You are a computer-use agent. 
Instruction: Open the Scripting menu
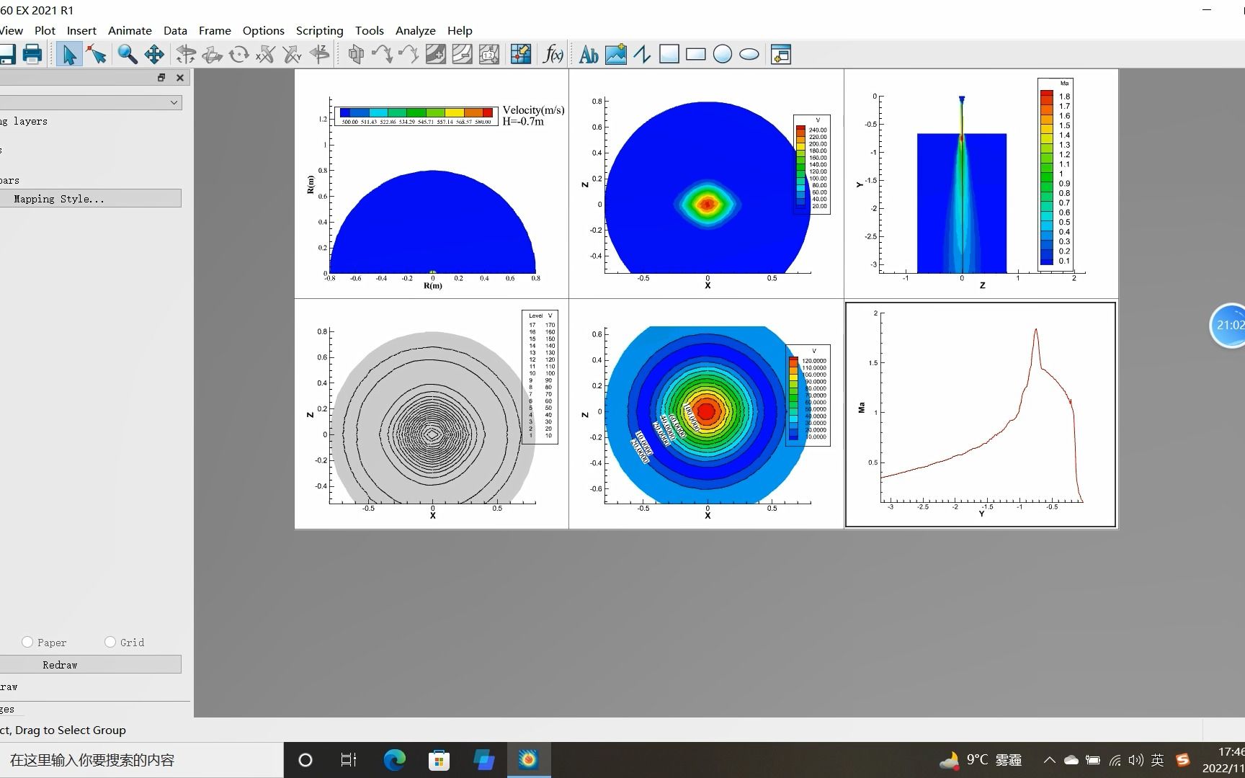pos(319,30)
